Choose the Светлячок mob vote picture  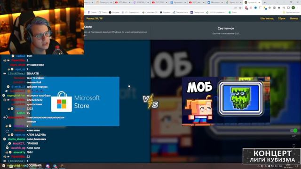point(226,101)
